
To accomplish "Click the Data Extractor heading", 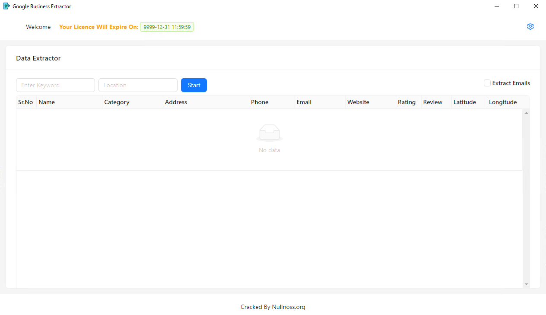I will click(x=38, y=58).
